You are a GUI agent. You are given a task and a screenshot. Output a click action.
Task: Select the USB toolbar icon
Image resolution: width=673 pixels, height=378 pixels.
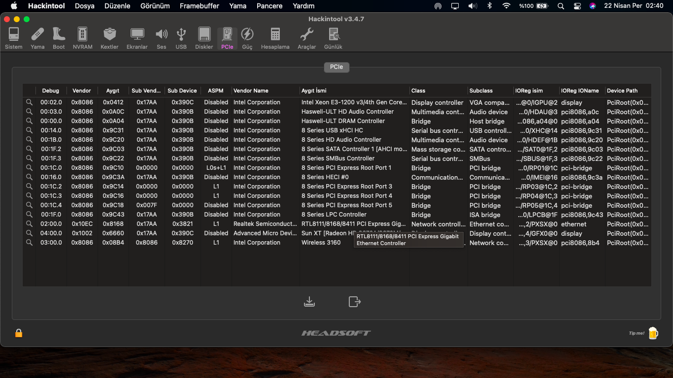181,38
